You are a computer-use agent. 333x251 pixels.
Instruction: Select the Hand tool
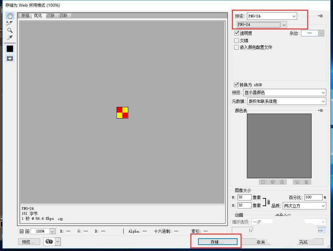tap(10, 16)
